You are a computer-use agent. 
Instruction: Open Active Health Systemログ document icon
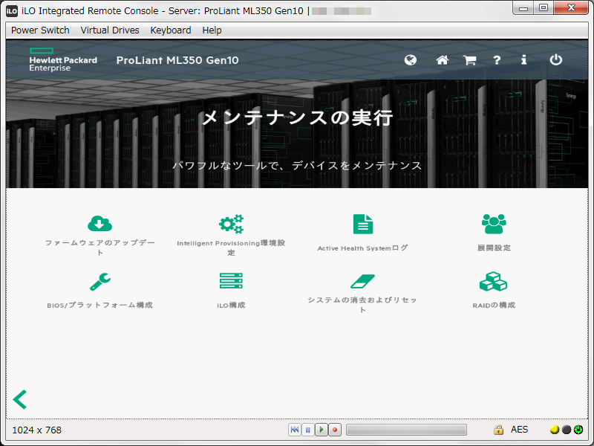(x=362, y=224)
